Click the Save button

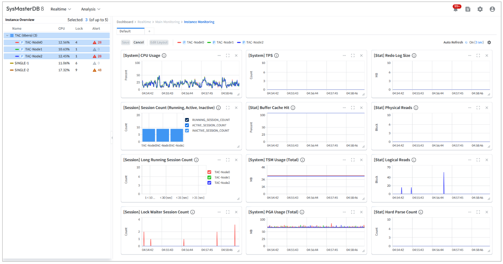tap(126, 42)
